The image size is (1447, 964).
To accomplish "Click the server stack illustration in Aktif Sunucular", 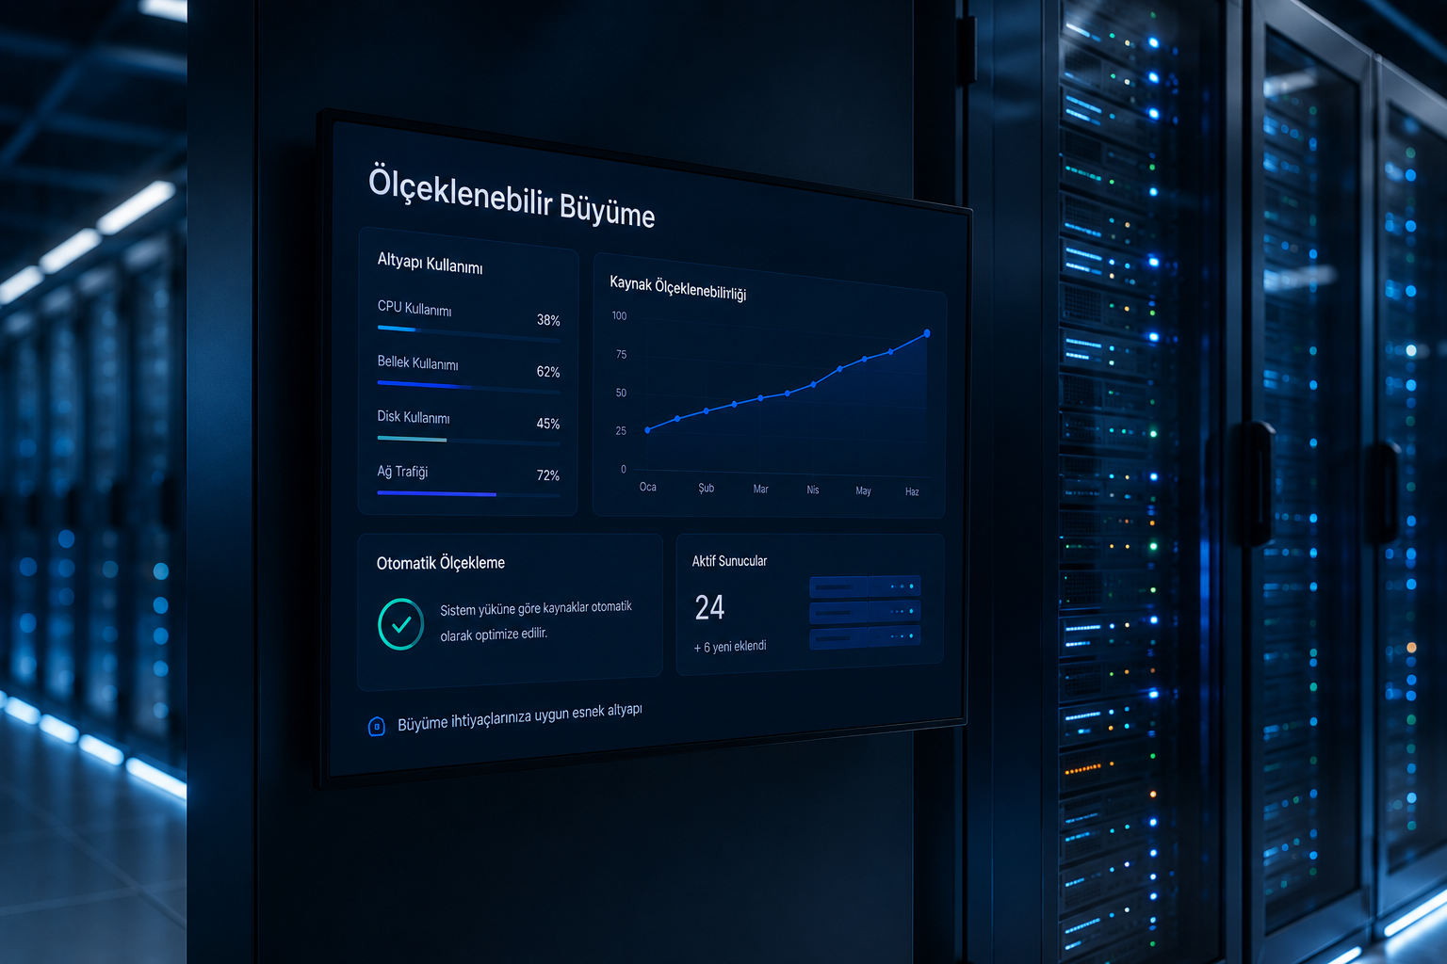I will 865,613.
